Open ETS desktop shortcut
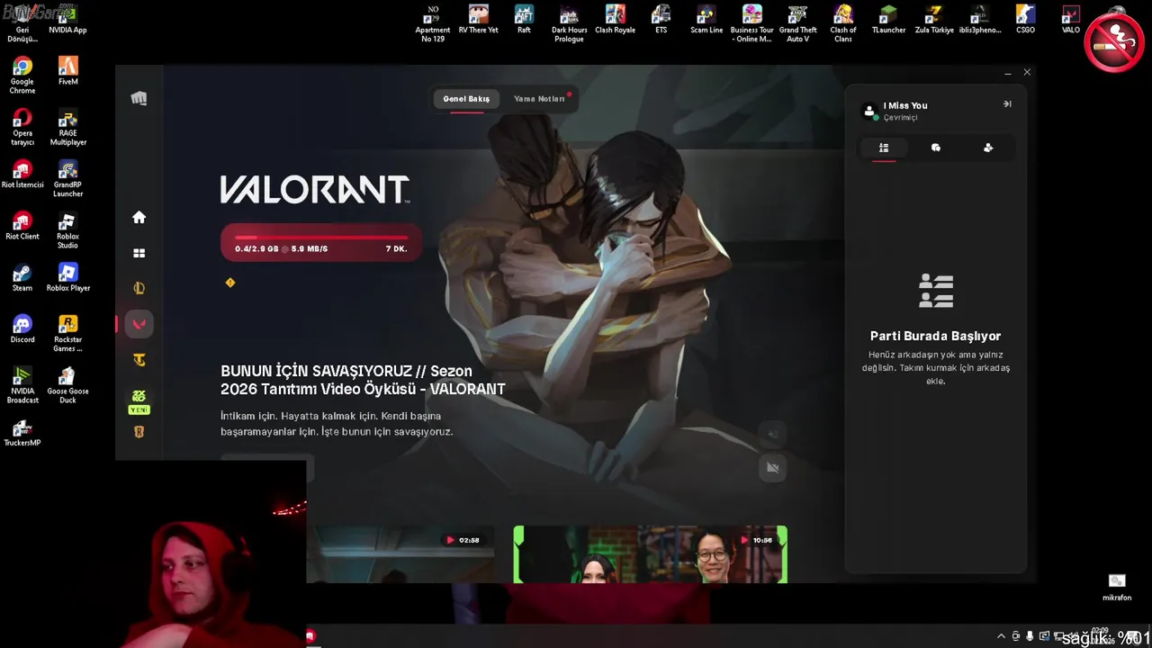This screenshot has height=648, width=1152. click(661, 20)
